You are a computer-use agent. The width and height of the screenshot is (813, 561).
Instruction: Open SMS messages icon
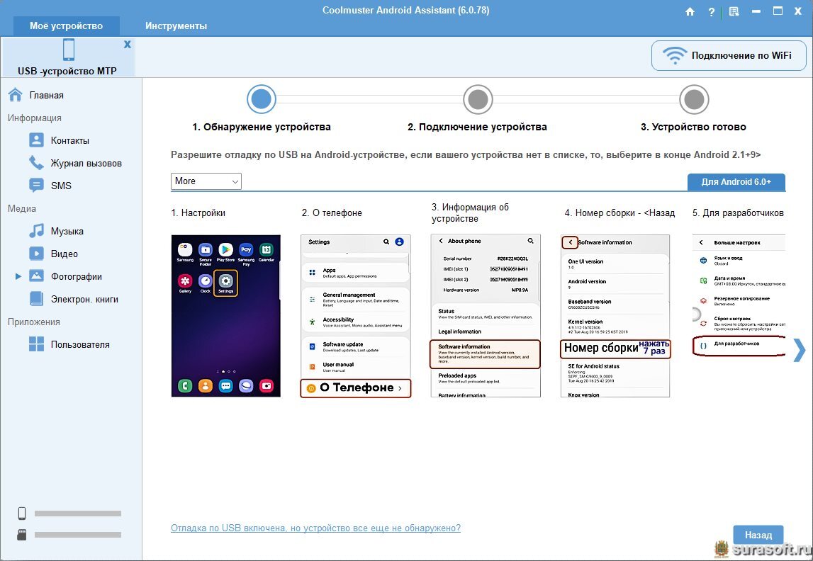coord(36,186)
